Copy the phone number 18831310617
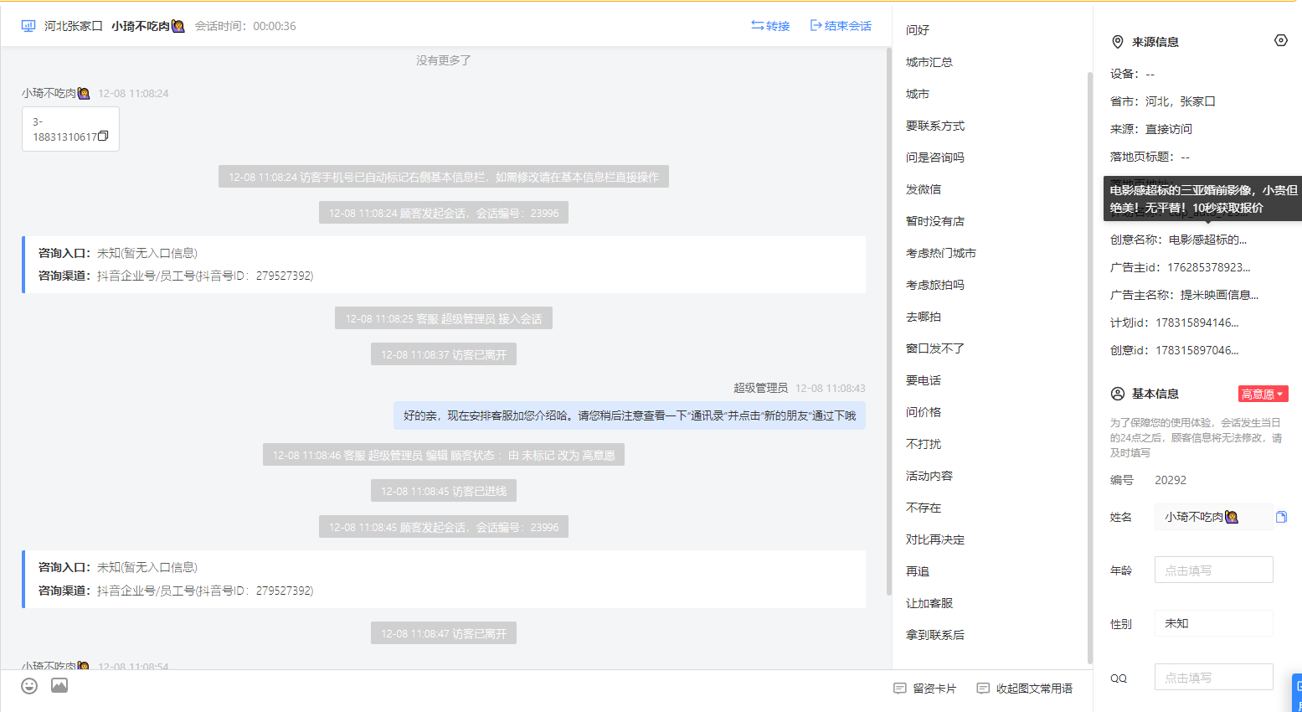Viewport: 1302px width, 712px height. tap(103, 137)
